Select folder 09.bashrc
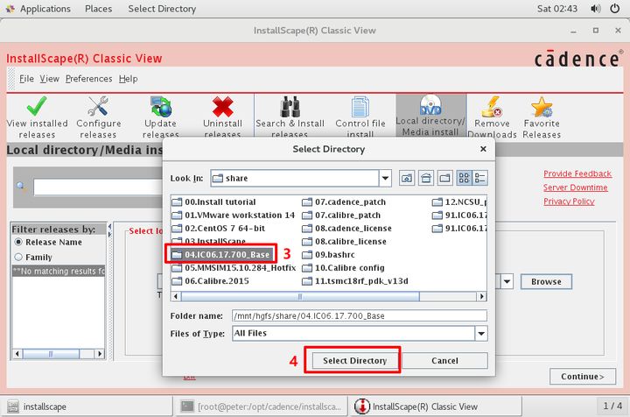Viewport: 630px width, 417px height. [328, 255]
